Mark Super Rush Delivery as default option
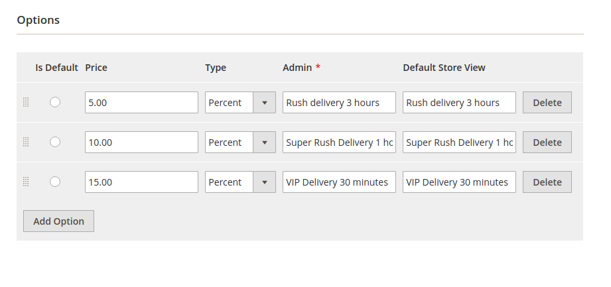Viewport: 611px width, 287px height. click(x=55, y=142)
